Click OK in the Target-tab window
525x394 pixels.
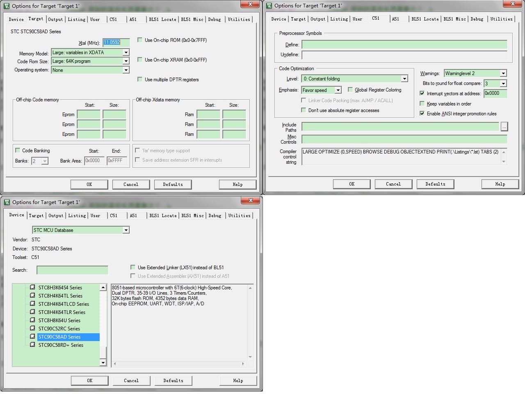[89, 184]
